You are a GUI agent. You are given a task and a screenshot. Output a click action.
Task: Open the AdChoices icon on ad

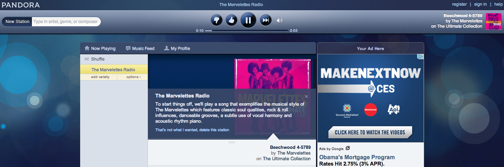(x=420, y=57)
